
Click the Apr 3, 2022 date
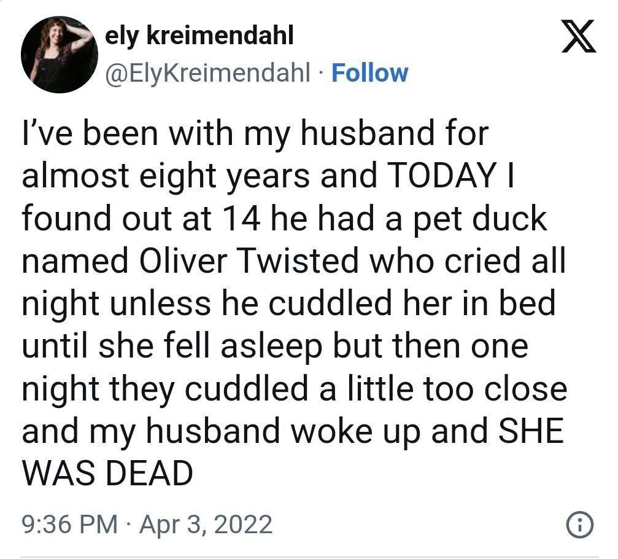tap(206, 524)
